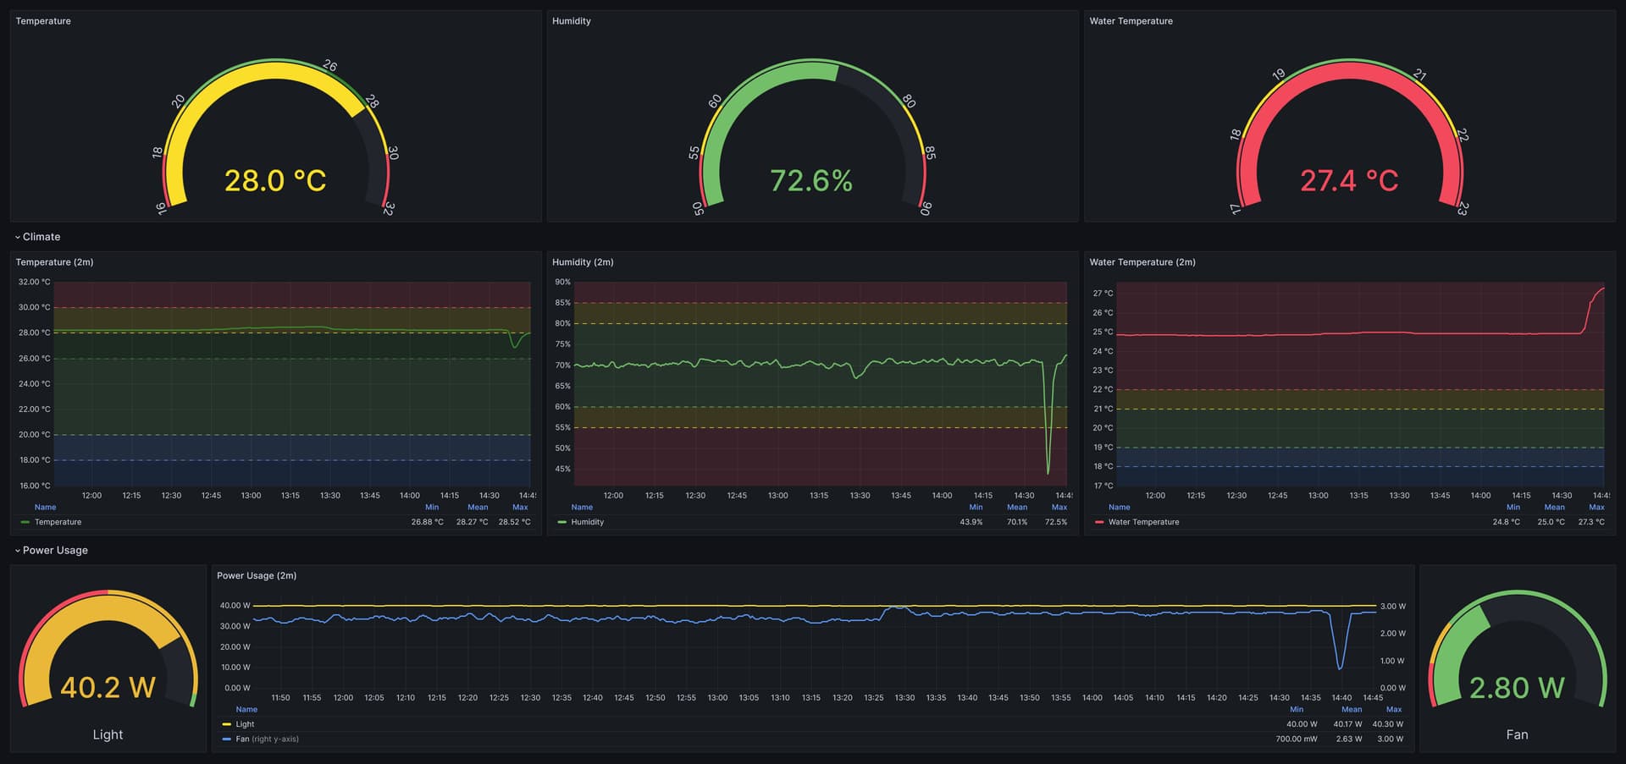Click the green Humidity legend color swatch
Screen dimensions: 1626x764
[x=561, y=523]
